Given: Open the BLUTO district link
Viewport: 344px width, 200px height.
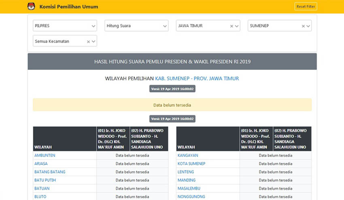Looking at the screenshot, I should coord(40,197).
